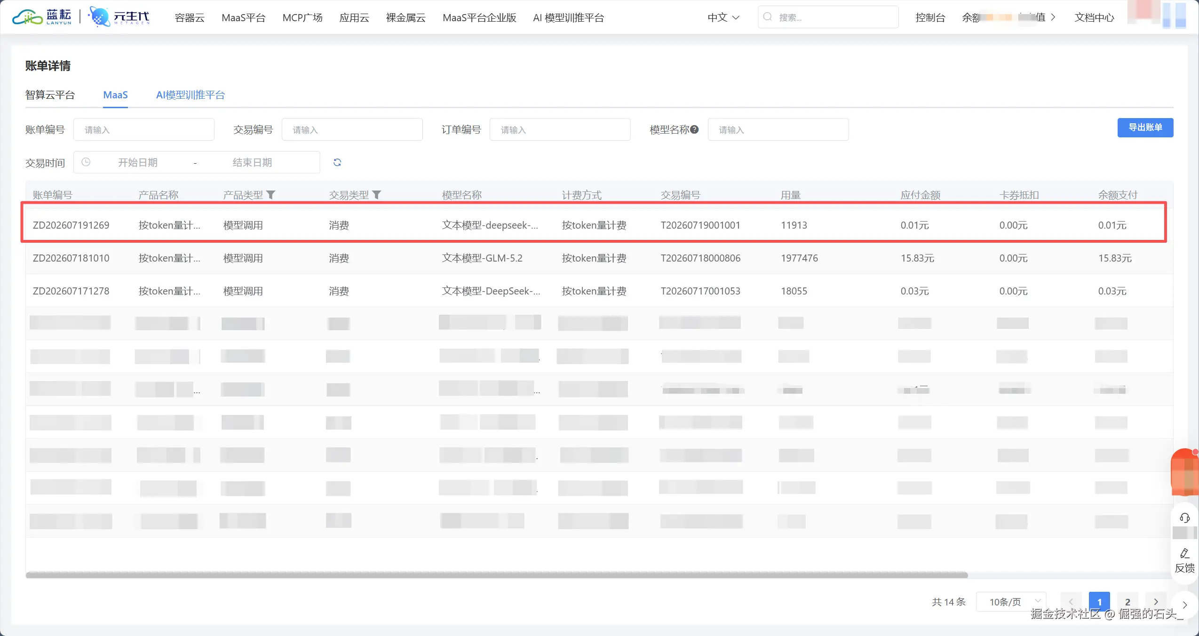Click model name 文本模型-GLM-5.2
The width and height of the screenshot is (1199, 636).
click(x=482, y=258)
